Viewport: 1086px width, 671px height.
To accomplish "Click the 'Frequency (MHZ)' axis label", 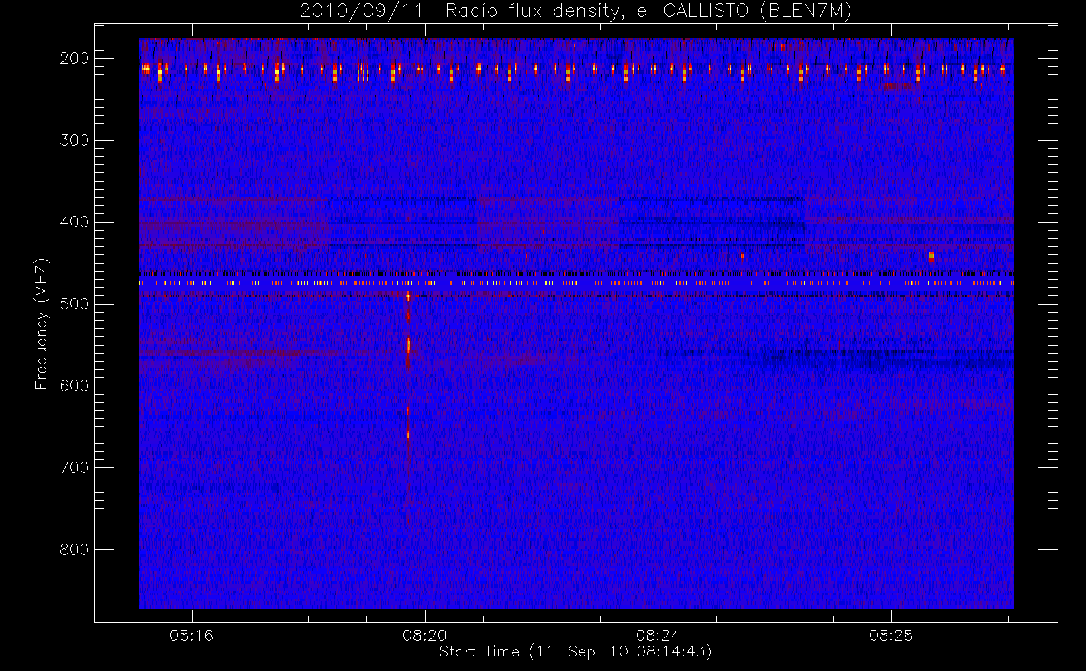I will [42, 323].
